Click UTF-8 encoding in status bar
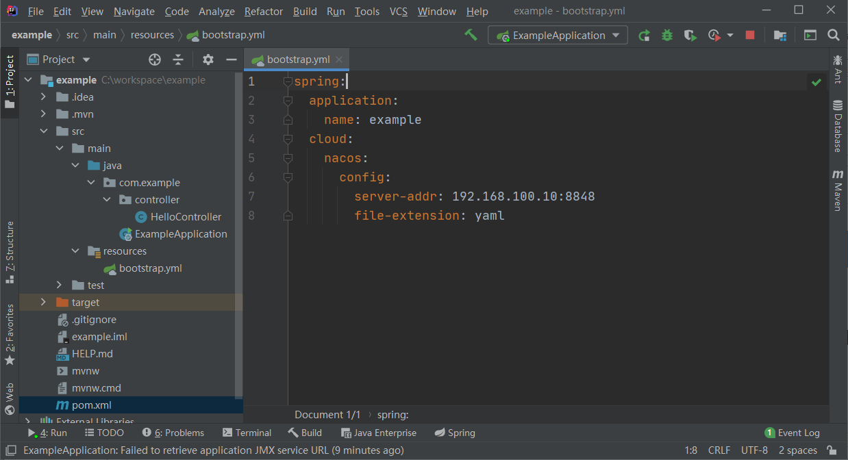The height and width of the screenshot is (460, 848). tap(754, 450)
